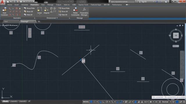Image resolution: width=186 pixels, height=104 pixels.
Task: Click geometric Hide All button
Action: pos(28,15)
